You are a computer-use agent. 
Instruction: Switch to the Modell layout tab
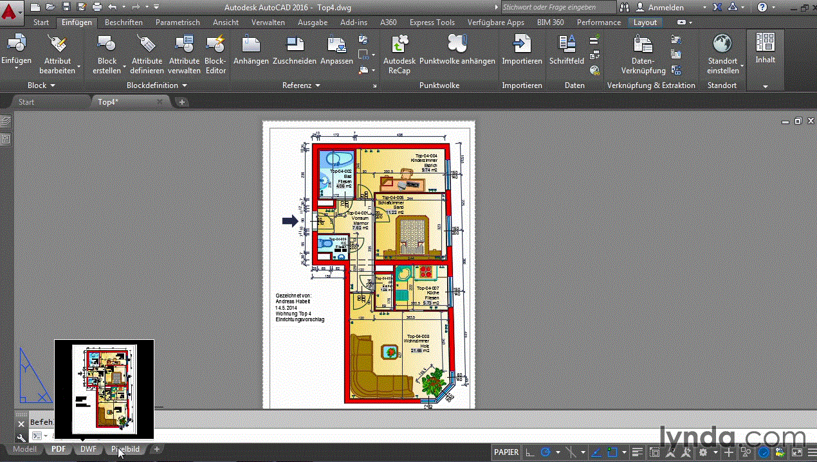coord(24,449)
